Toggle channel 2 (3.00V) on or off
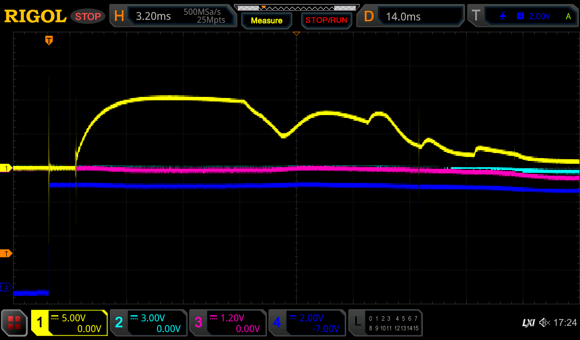The height and width of the screenshot is (340, 580). pos(148,323)
